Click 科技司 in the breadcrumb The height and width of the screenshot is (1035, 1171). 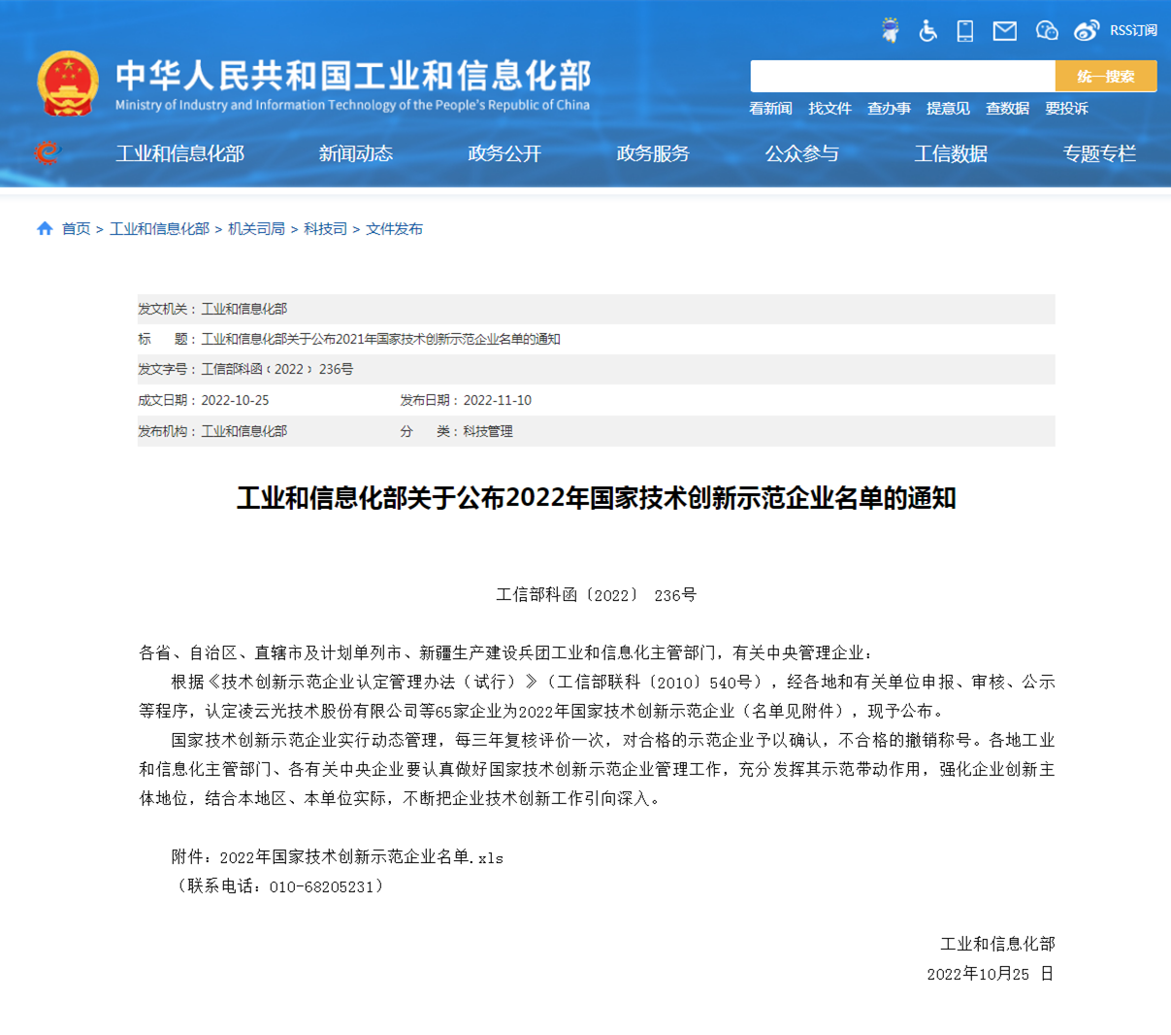click(x=325, y=229)
